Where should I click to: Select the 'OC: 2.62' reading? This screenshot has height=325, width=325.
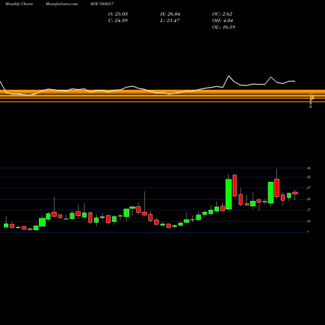[222, 14]
